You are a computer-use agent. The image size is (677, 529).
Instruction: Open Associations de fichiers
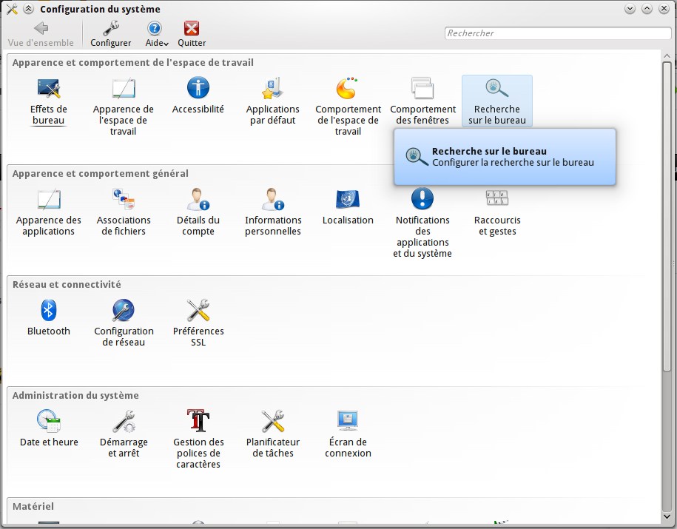tap(123, 212)
